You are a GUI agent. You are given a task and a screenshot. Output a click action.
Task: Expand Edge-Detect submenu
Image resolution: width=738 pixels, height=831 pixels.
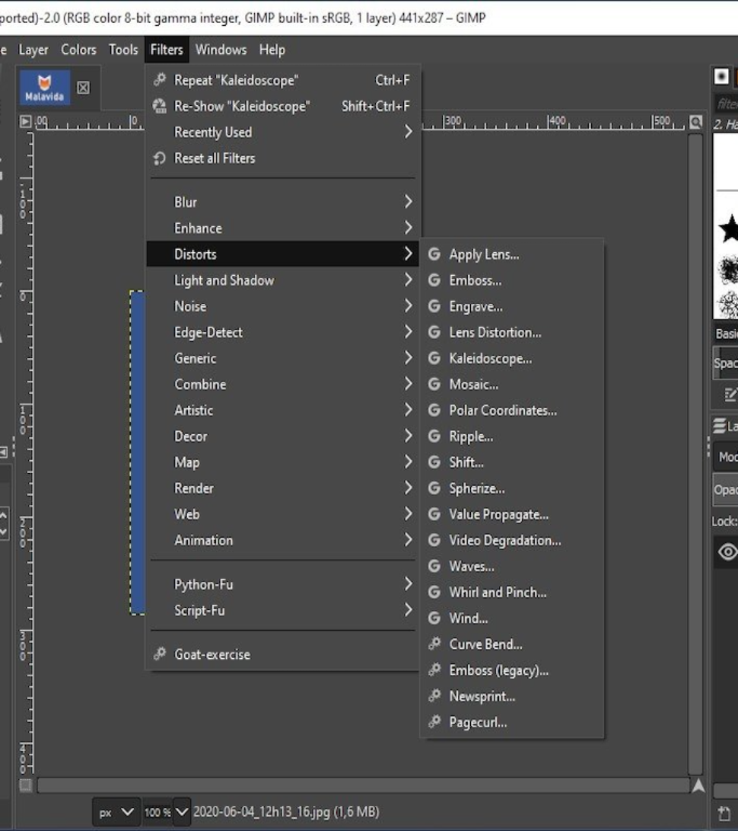point(283,332)
